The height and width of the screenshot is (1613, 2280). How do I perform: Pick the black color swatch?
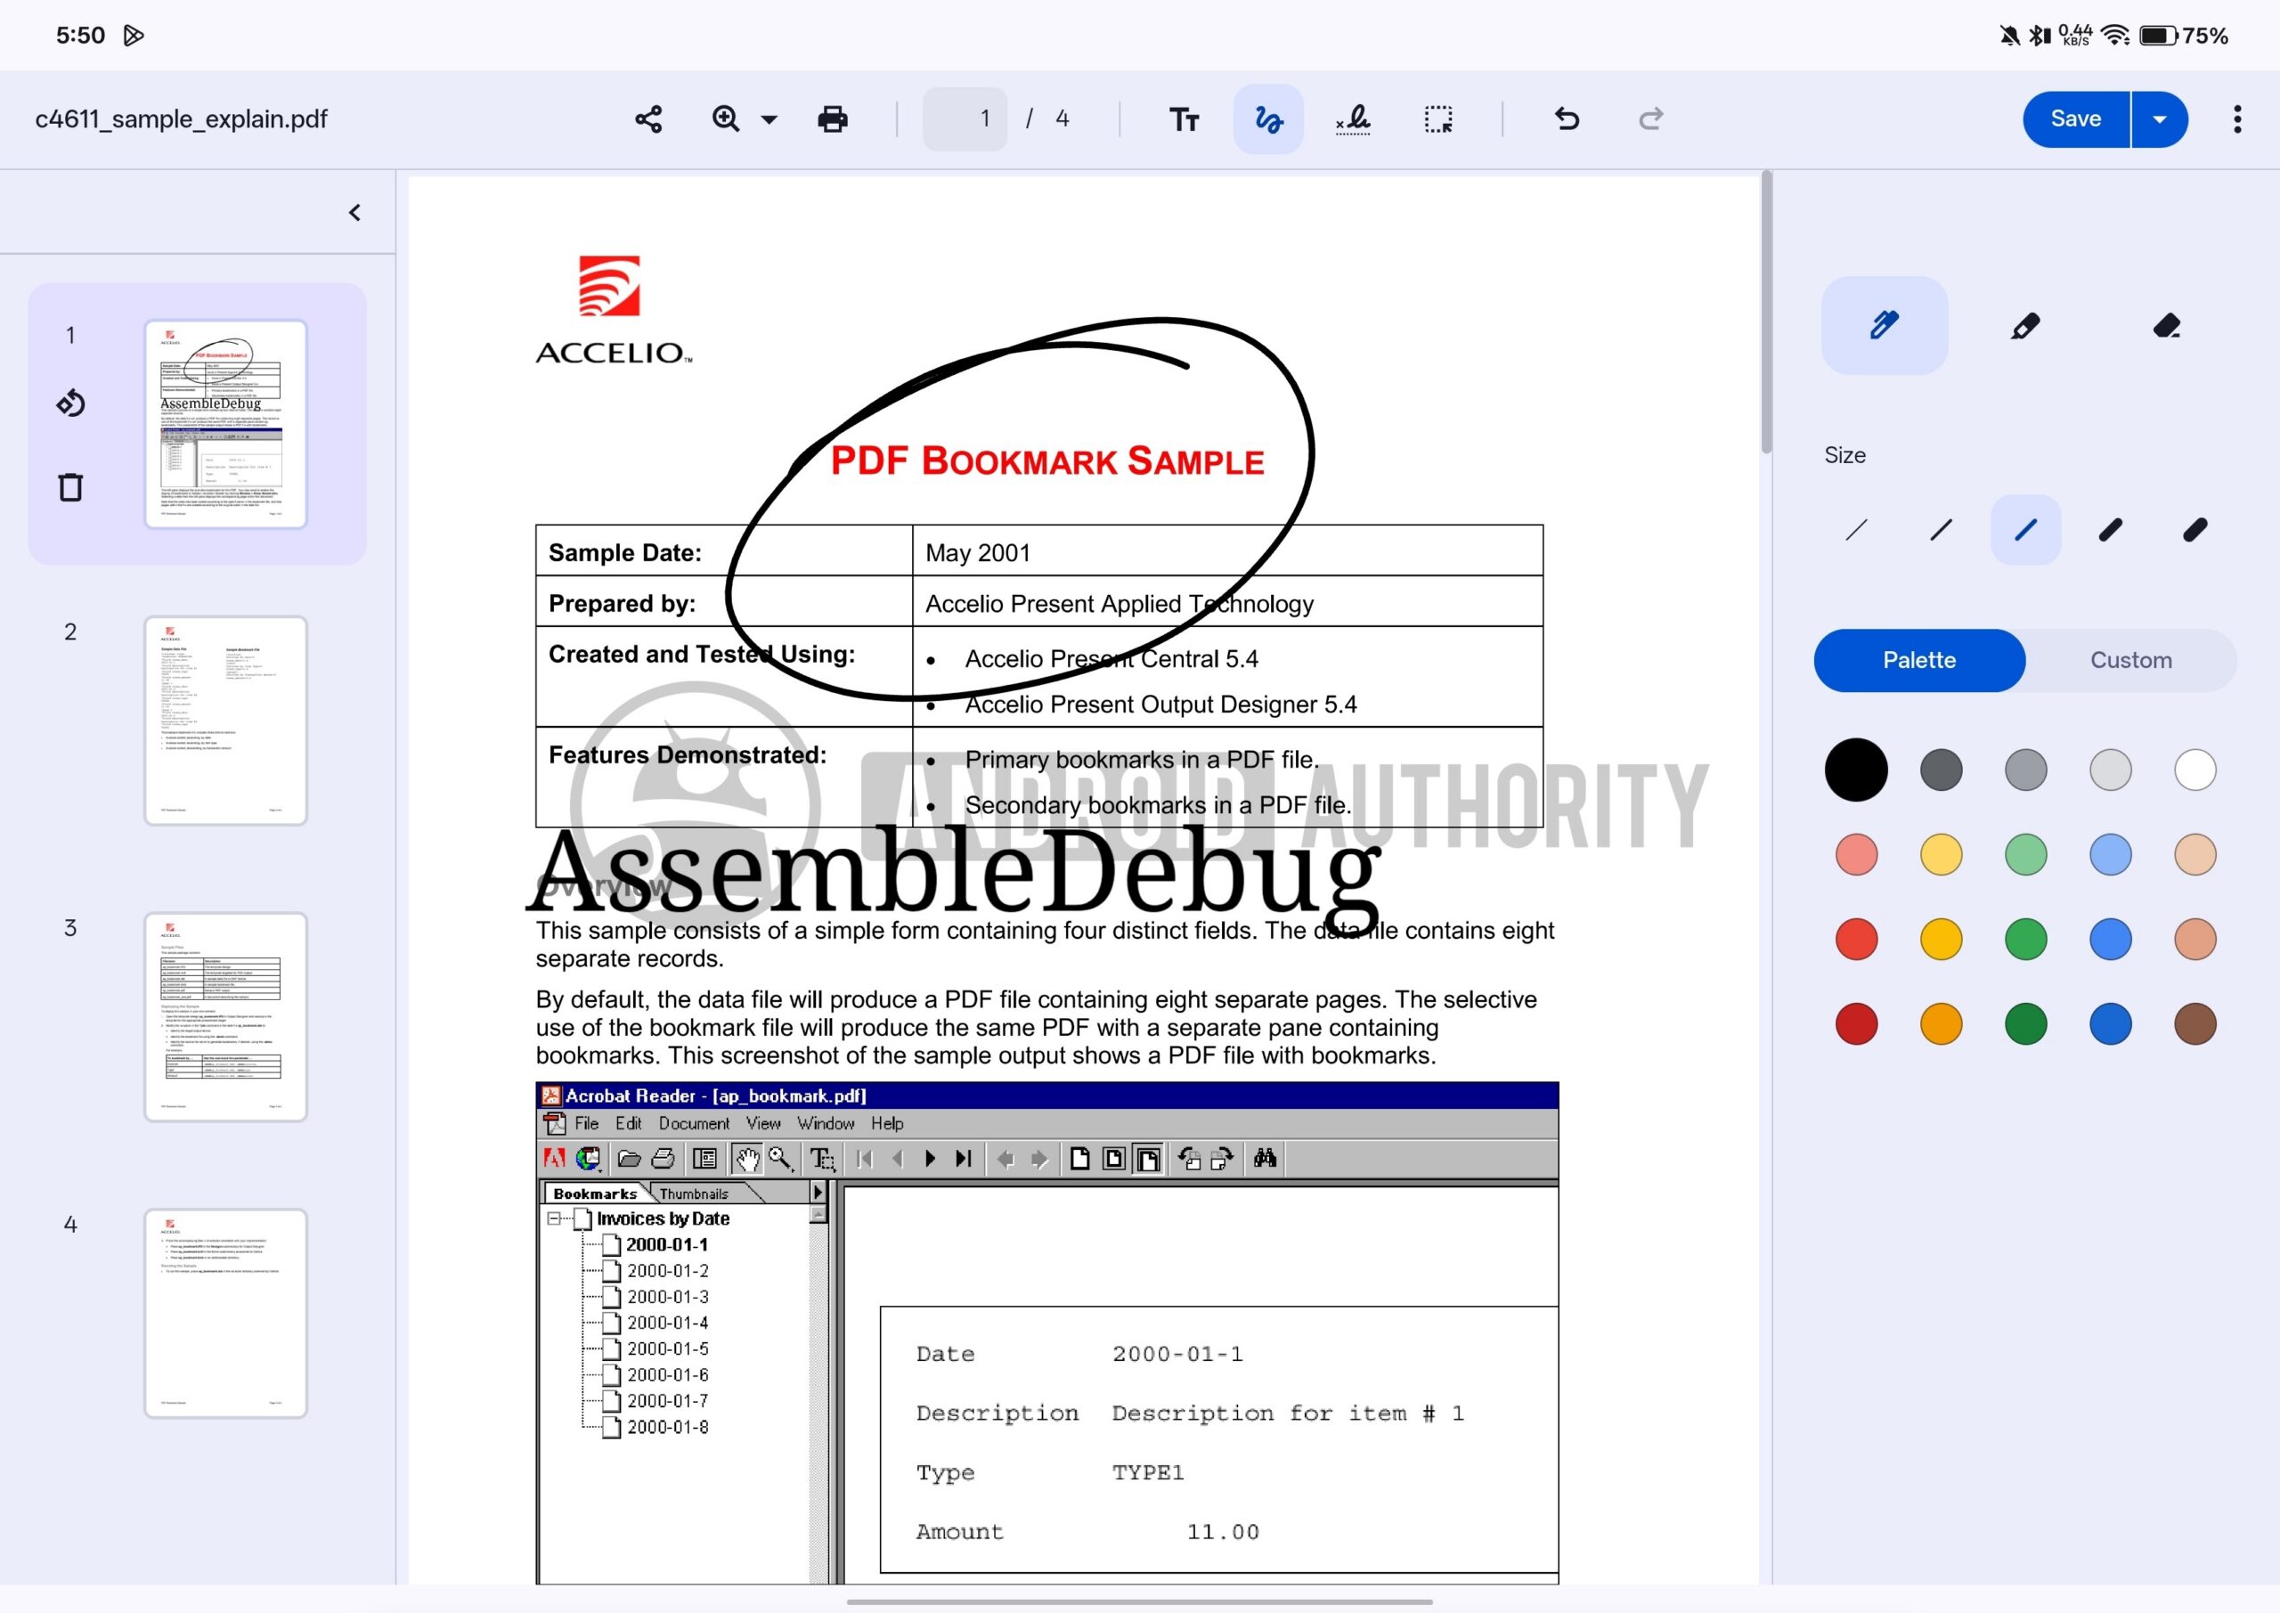point(1856,770)
